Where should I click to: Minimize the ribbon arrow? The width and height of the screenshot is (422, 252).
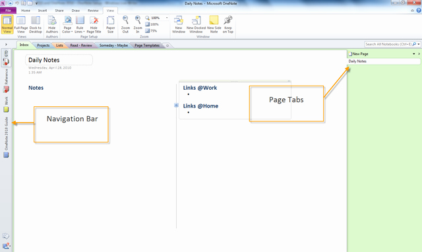pos(412,11)
